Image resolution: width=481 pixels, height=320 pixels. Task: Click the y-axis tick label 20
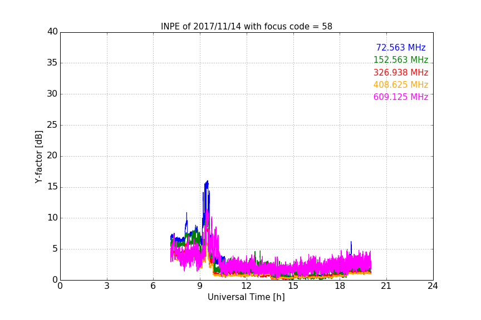tap(52, 156)
